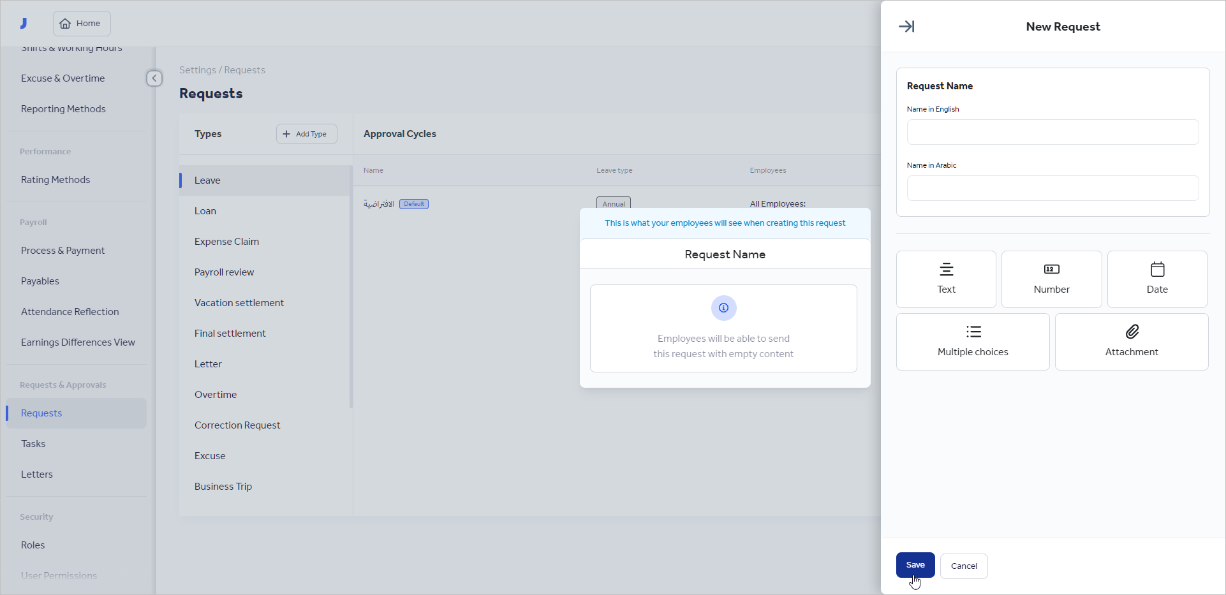Screen dimensions: 1226x595
Task: Open the Annual leave type selector
Action: click(x=613, y=203)
